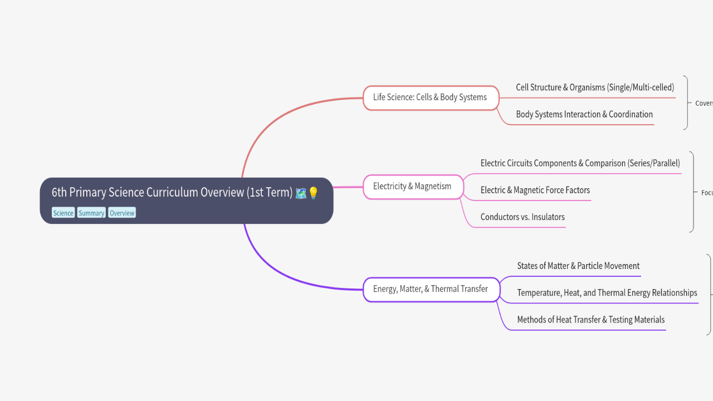Click the light bulb emoji in title
713x401 pixels.
click(x=313, y=193)
